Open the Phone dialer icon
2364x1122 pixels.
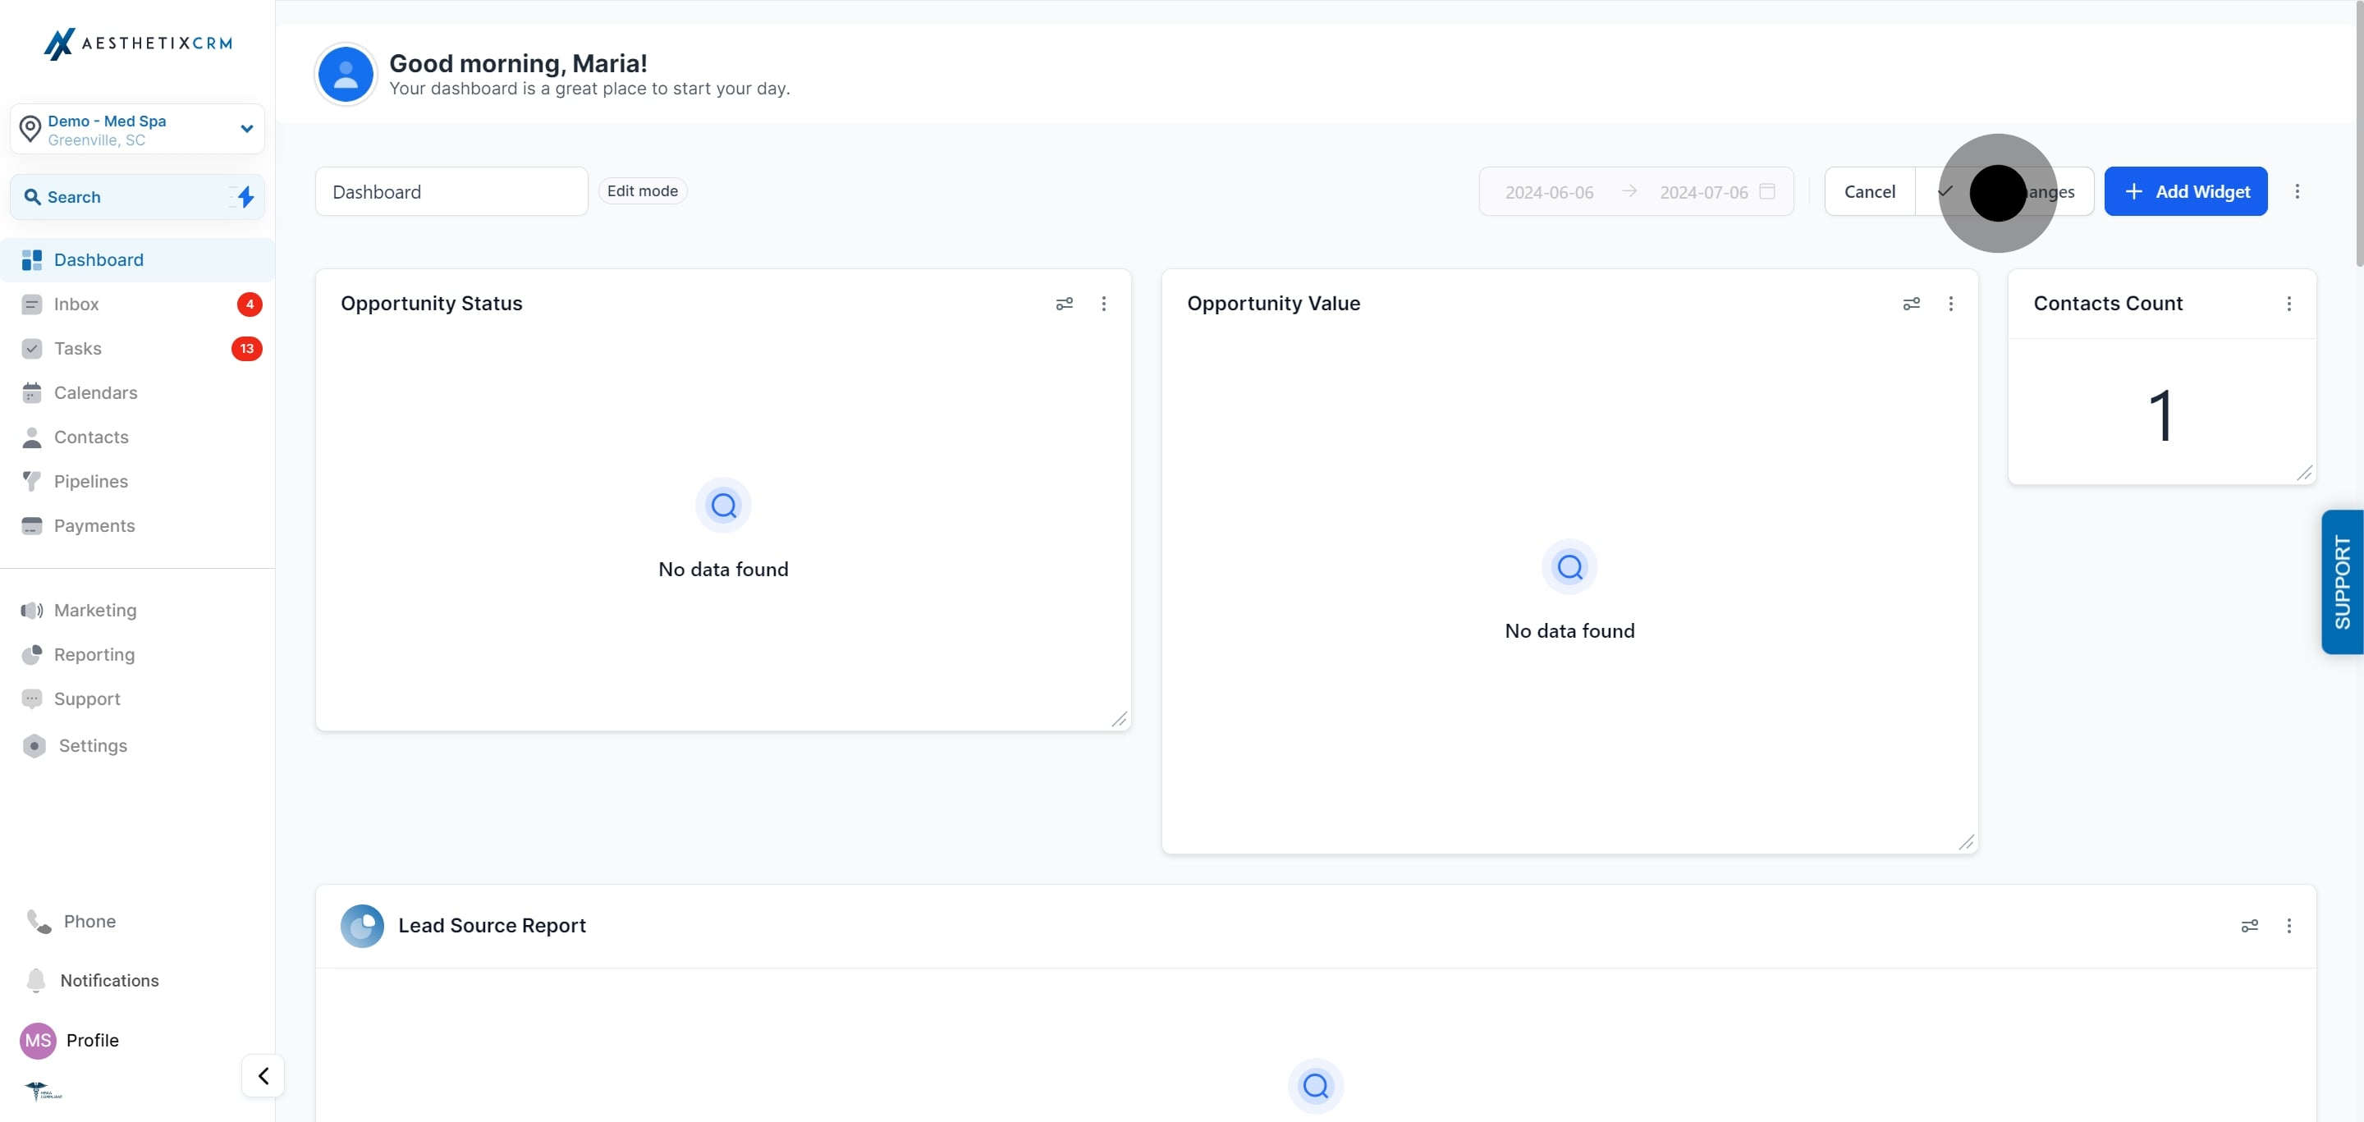[x=39, y=921]
